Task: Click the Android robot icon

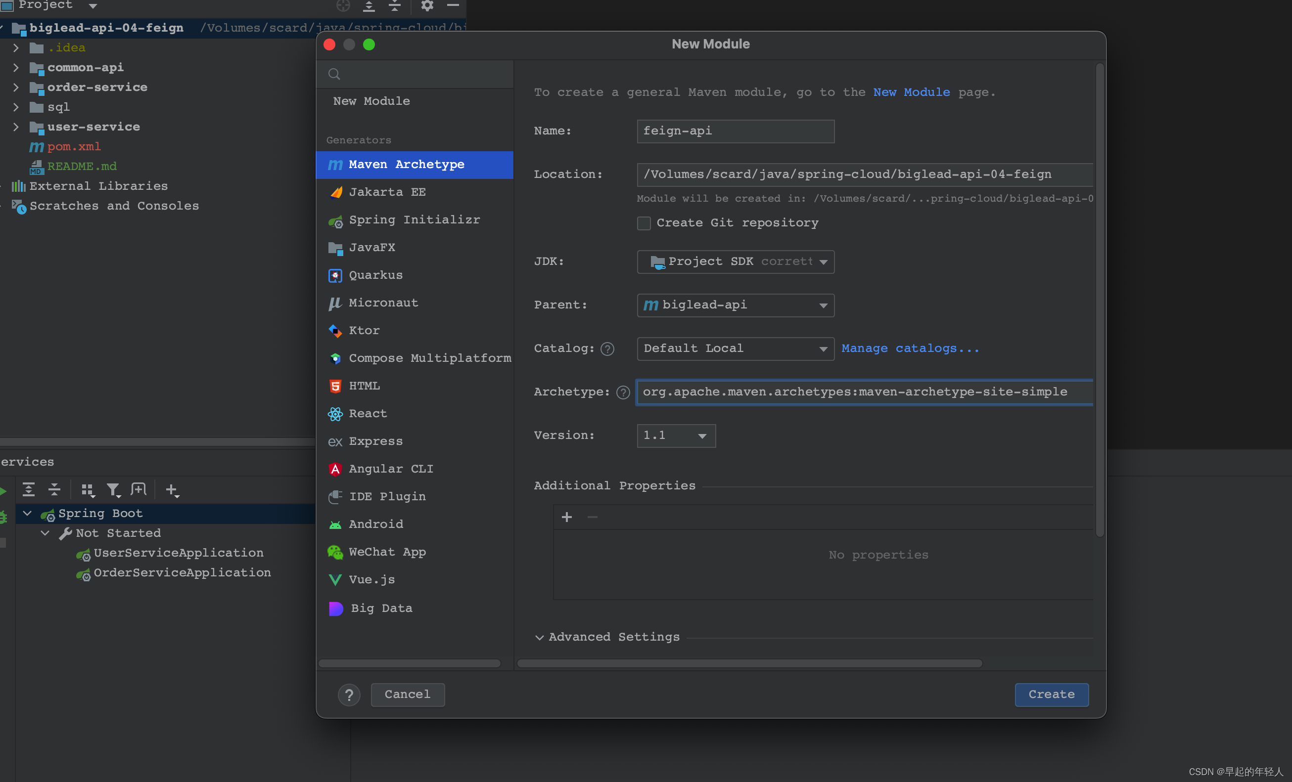Action: [x=335, y=524]
